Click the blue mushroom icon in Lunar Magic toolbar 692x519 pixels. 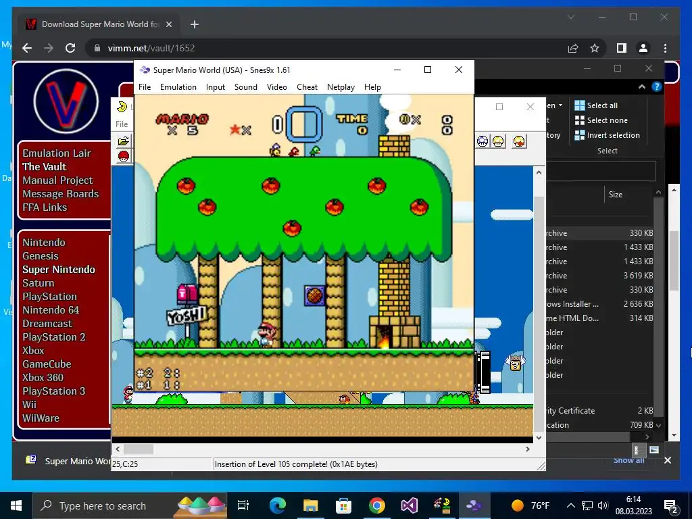(x=483, y=141)
